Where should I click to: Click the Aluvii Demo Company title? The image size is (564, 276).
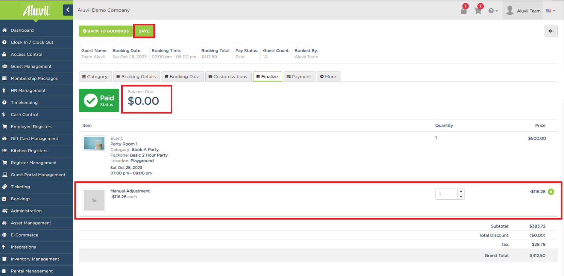pyautogui.click(x=103, y=10)
